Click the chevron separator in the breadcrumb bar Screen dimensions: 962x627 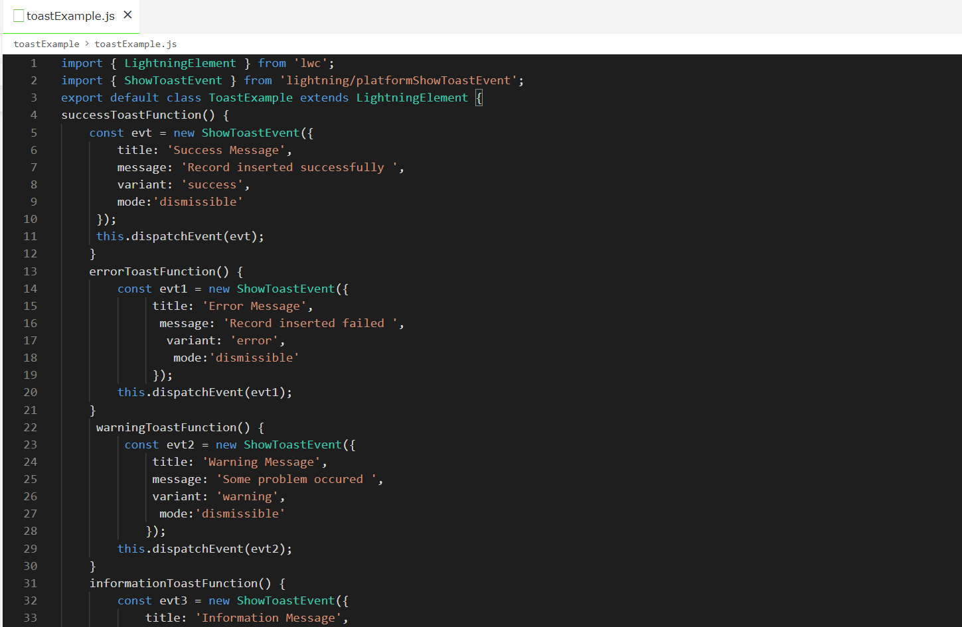[x=85, y=44]
